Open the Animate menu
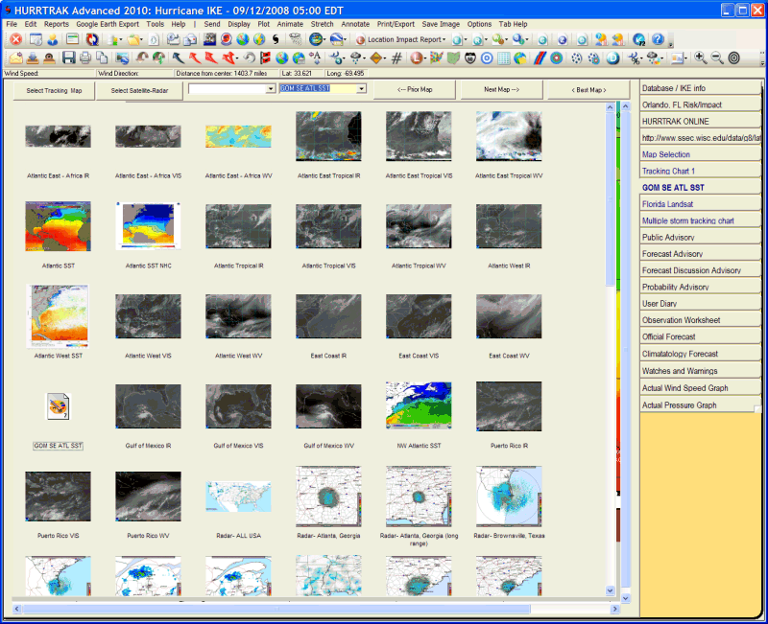This screenshot has width=768, height=624. [290, 23]
